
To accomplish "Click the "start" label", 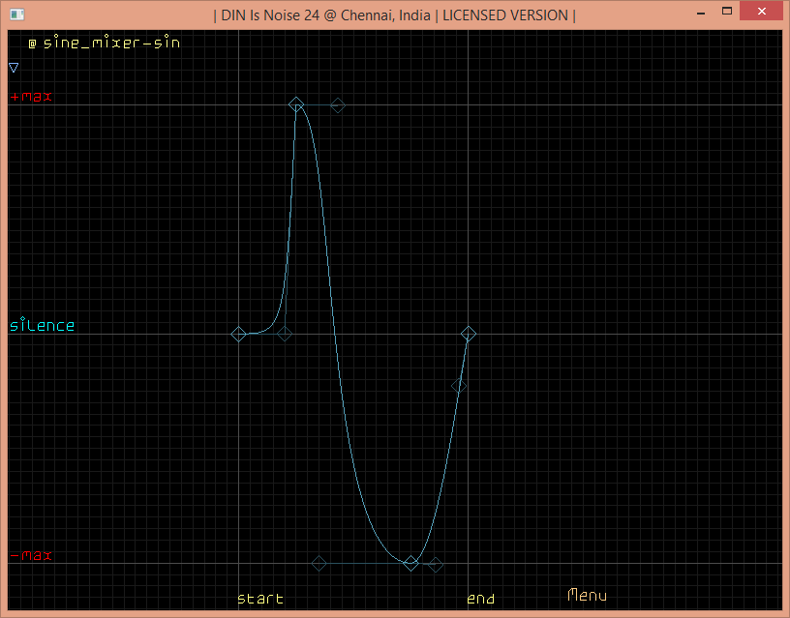I will point(260,599).
